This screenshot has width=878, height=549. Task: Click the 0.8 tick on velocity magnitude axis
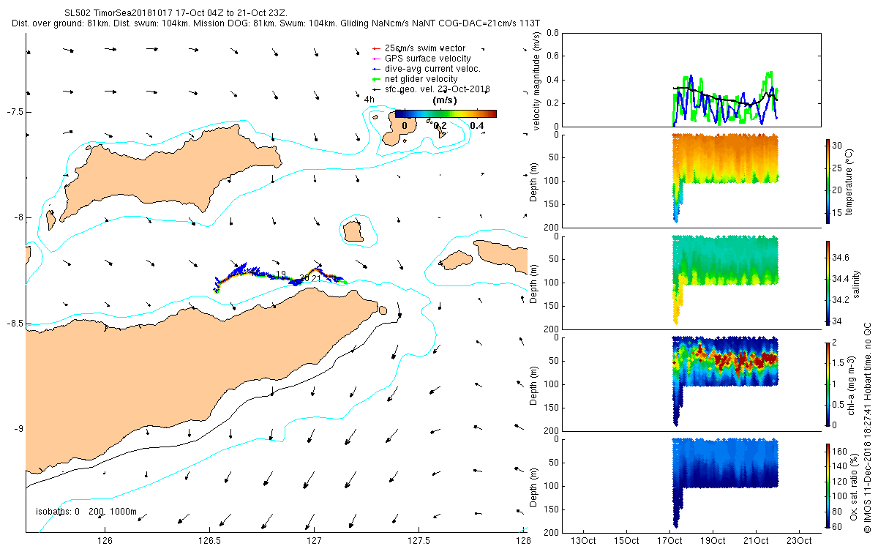[553, 33]
